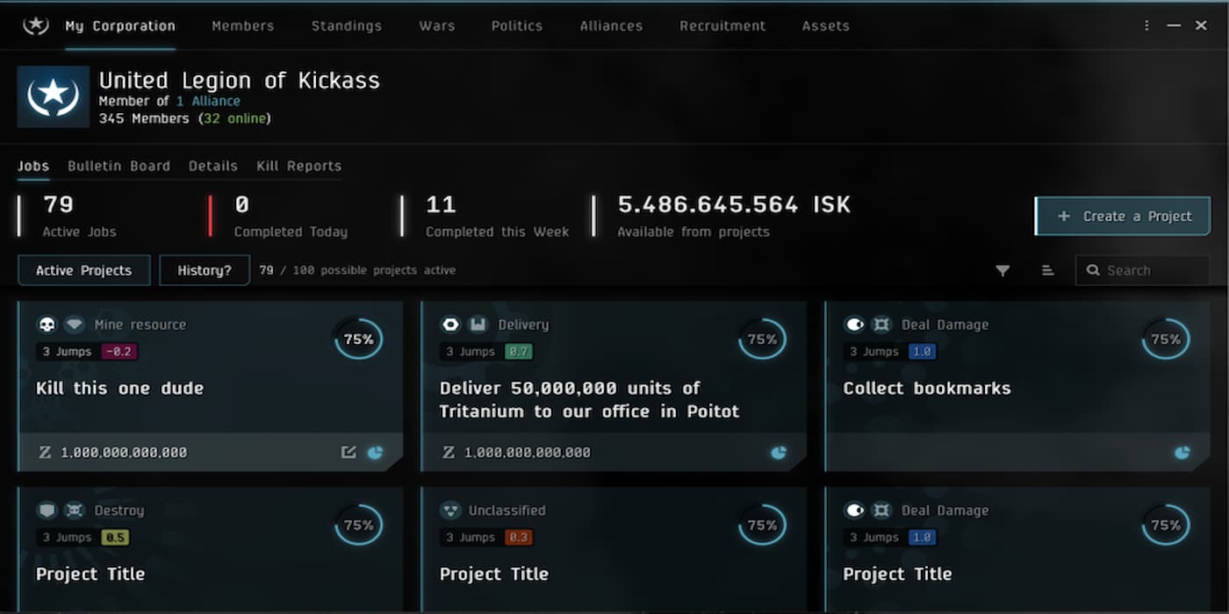Open the three-dot window options menu
Viewport: 1229px width, 614px height.
[1146, 25]
